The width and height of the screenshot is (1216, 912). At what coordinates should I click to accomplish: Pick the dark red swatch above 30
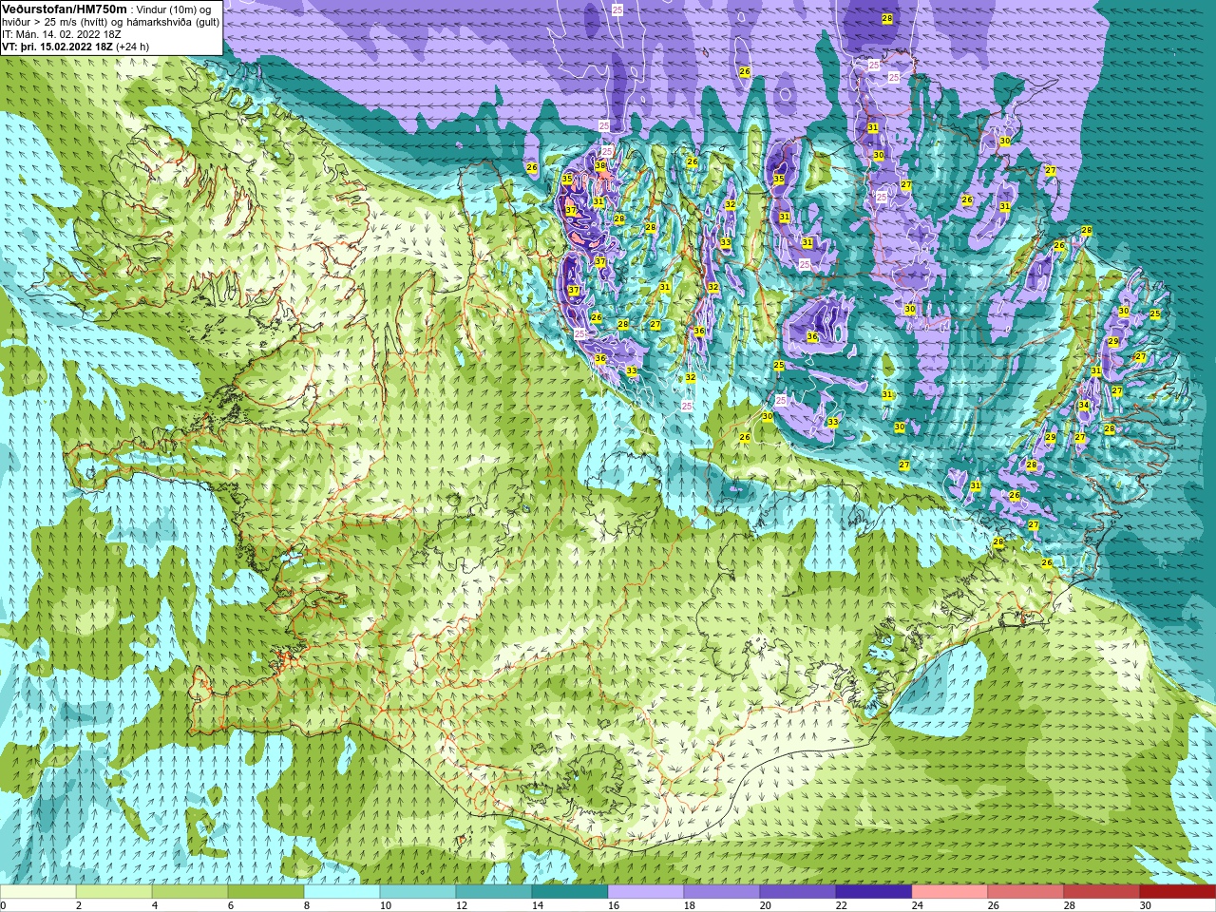tap(1178, 892)
